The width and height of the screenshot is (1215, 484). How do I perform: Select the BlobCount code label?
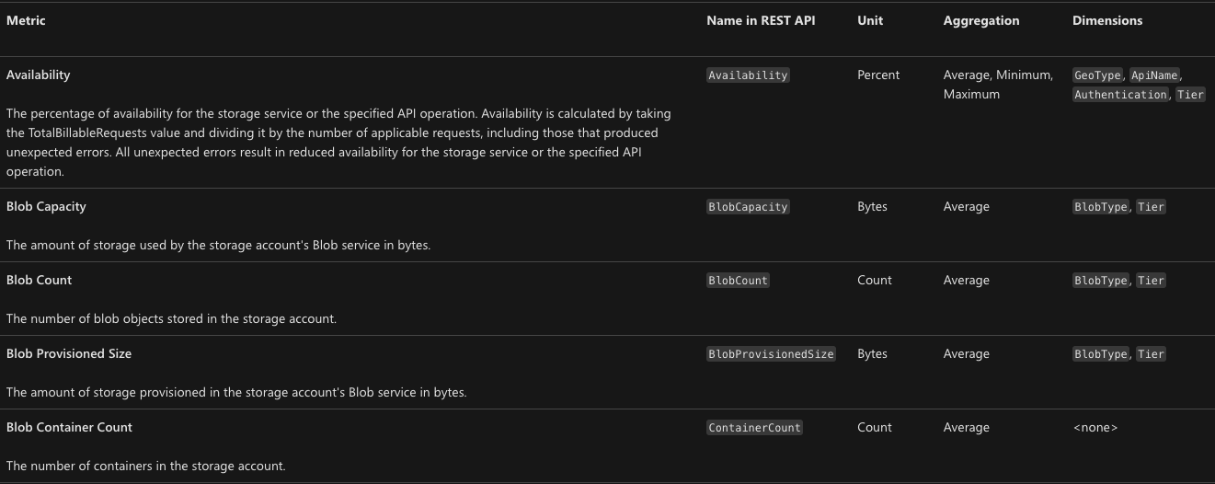[738, 281]
